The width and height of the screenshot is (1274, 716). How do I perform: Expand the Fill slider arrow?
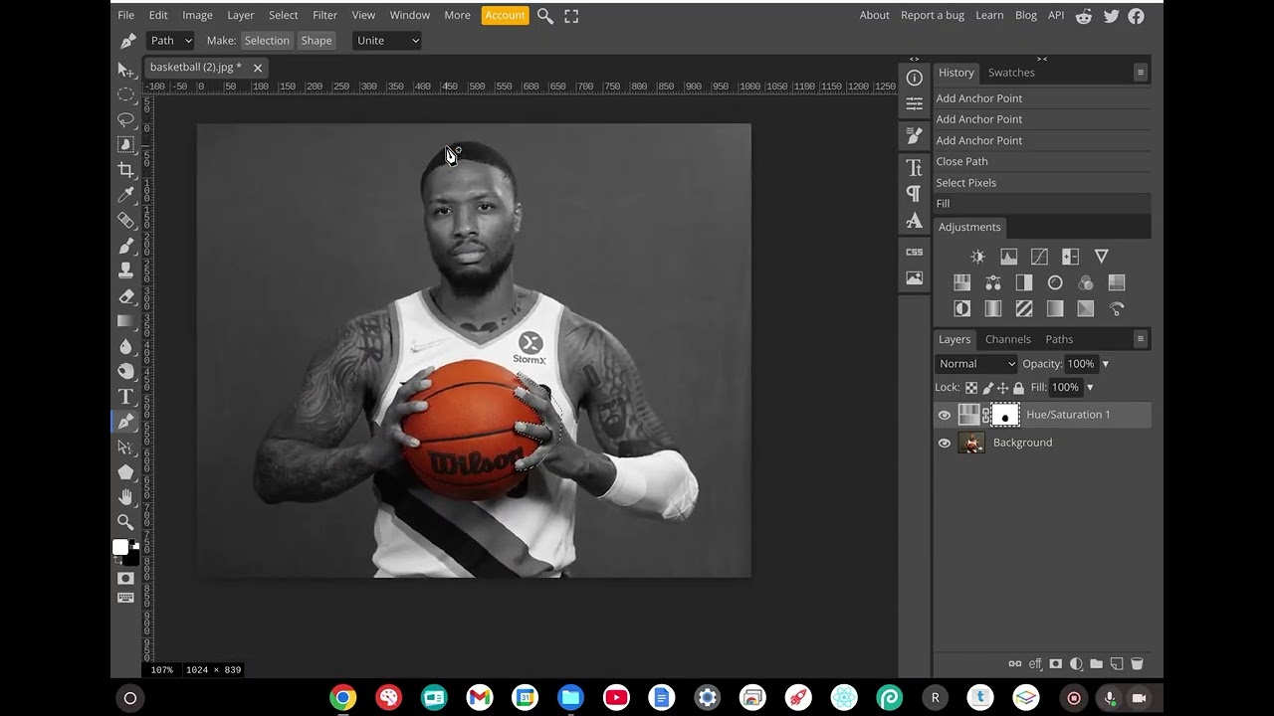point(1090,388)
